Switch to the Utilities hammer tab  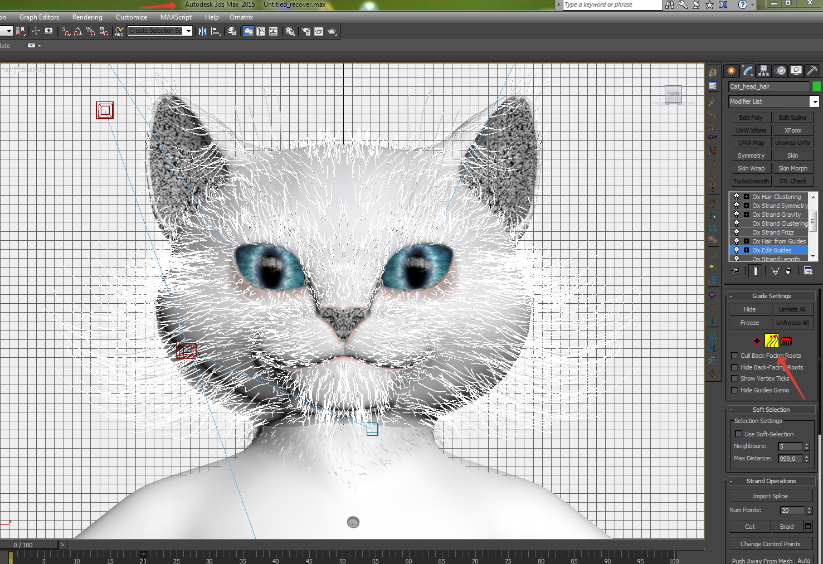(812, 71)
